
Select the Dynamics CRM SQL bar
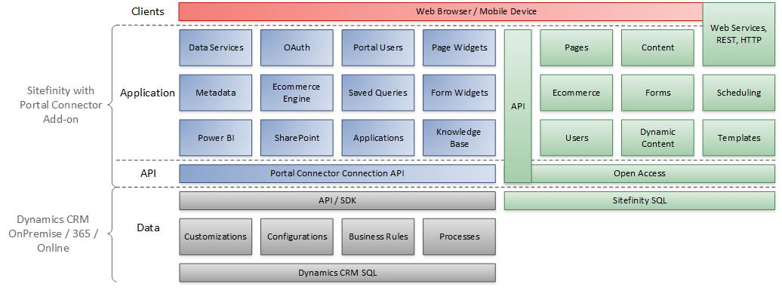[x=337, y=273]
